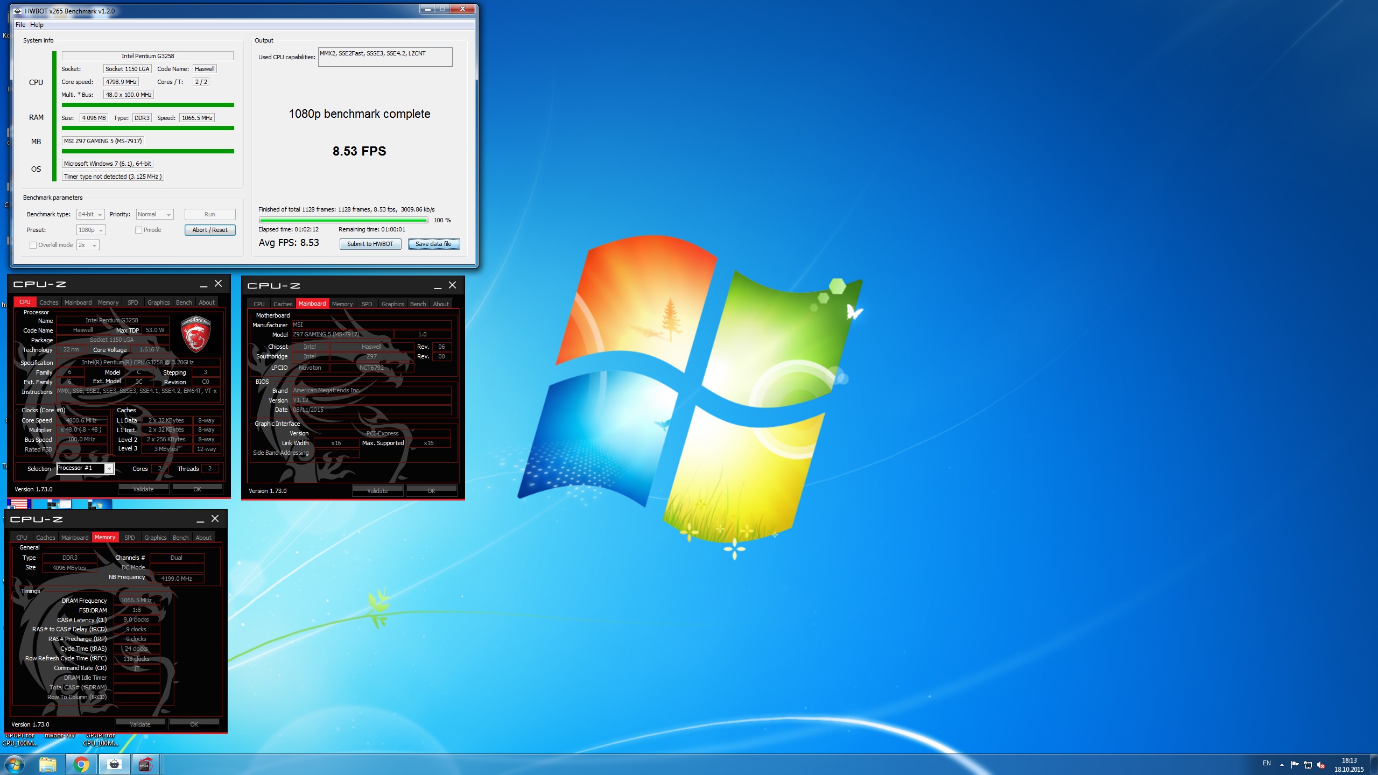Click the benchmark progress bar at 100%
This screenshot has height=775, width=1378.
(343, 220)
